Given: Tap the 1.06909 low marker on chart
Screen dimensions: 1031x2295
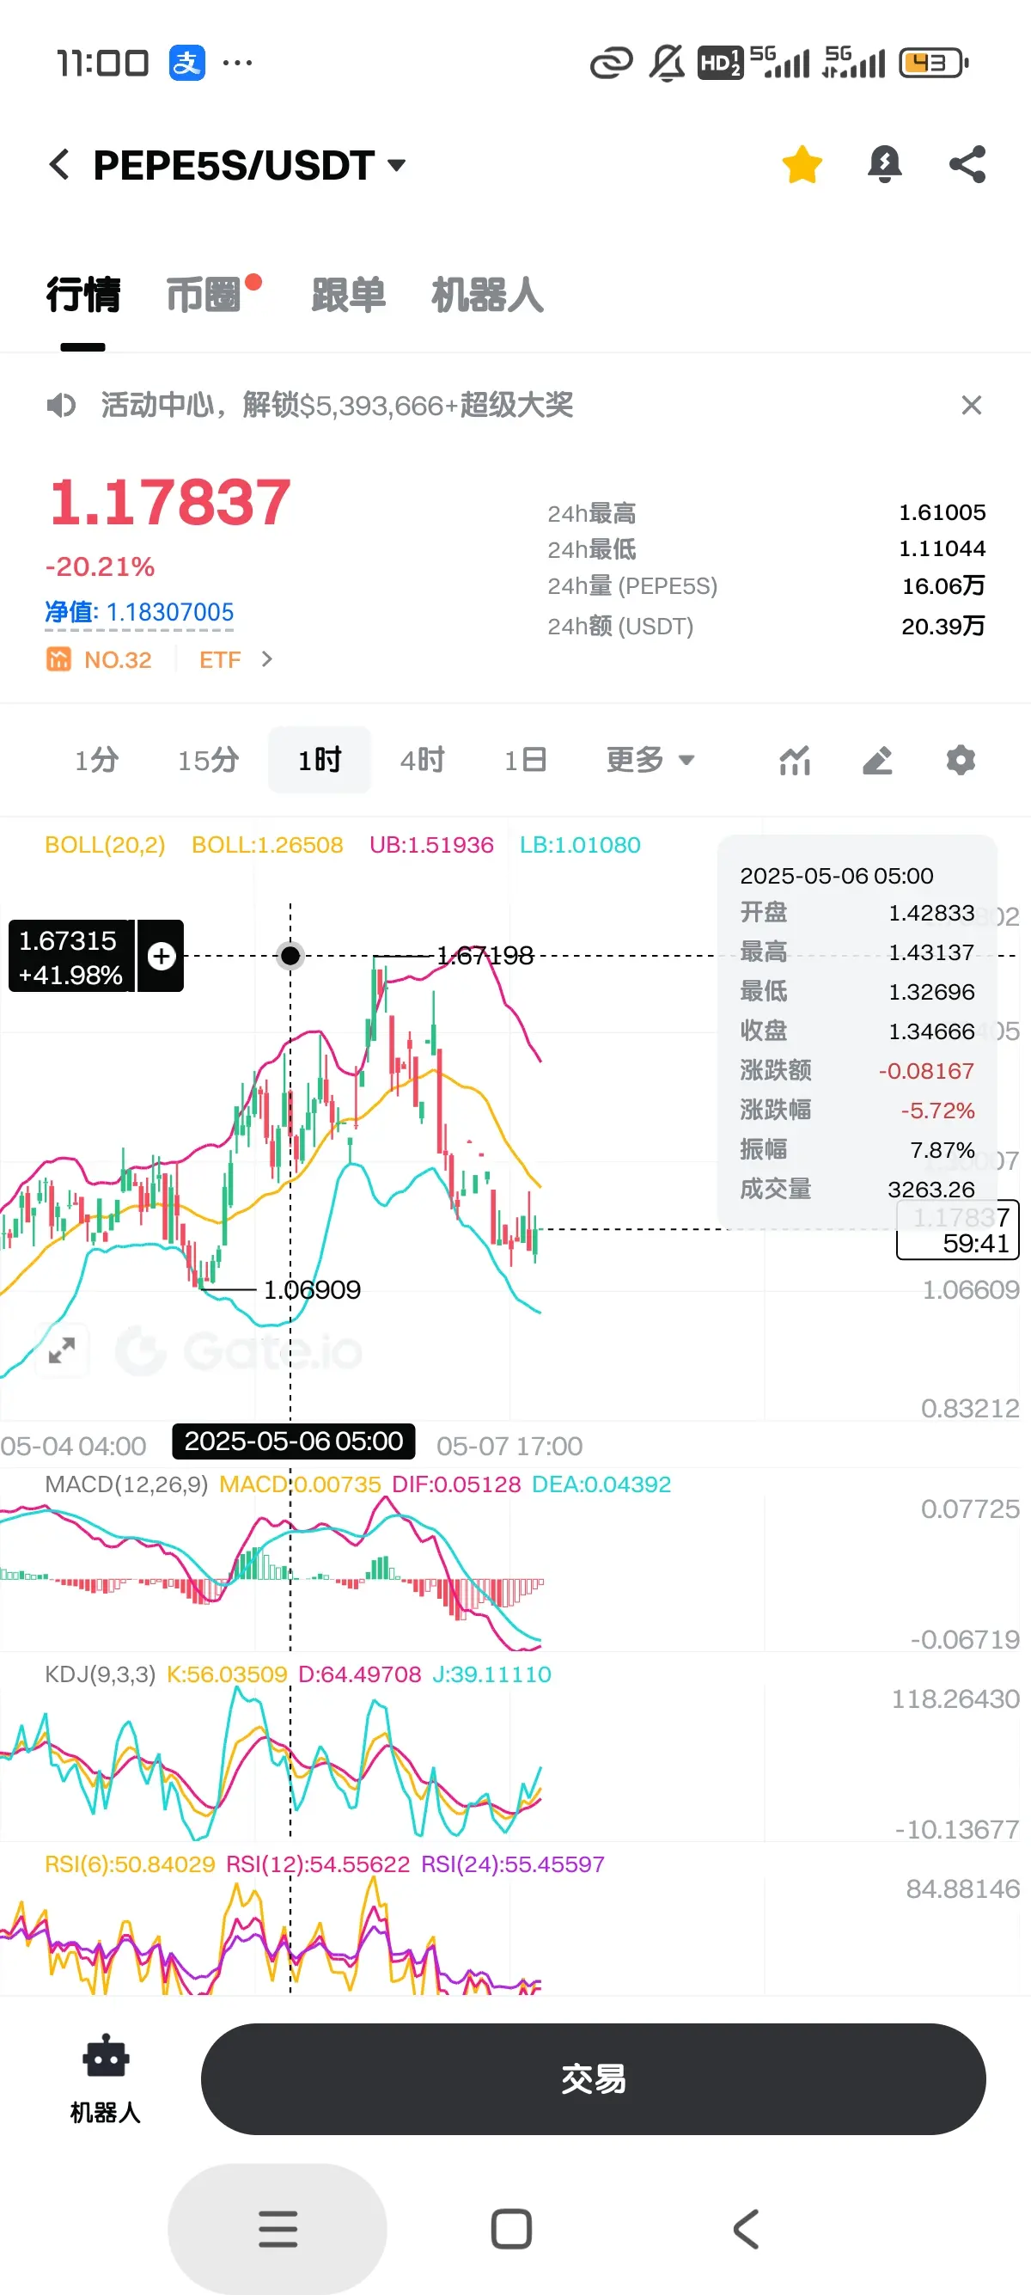Looking at the screenshot, I should 313,1289.
